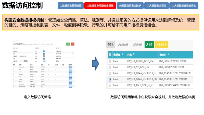Screen dimensions: 204x115
Task: Click the arrow icon beside 影响分析
Action: pyautogui.click(x=133, y=45)
